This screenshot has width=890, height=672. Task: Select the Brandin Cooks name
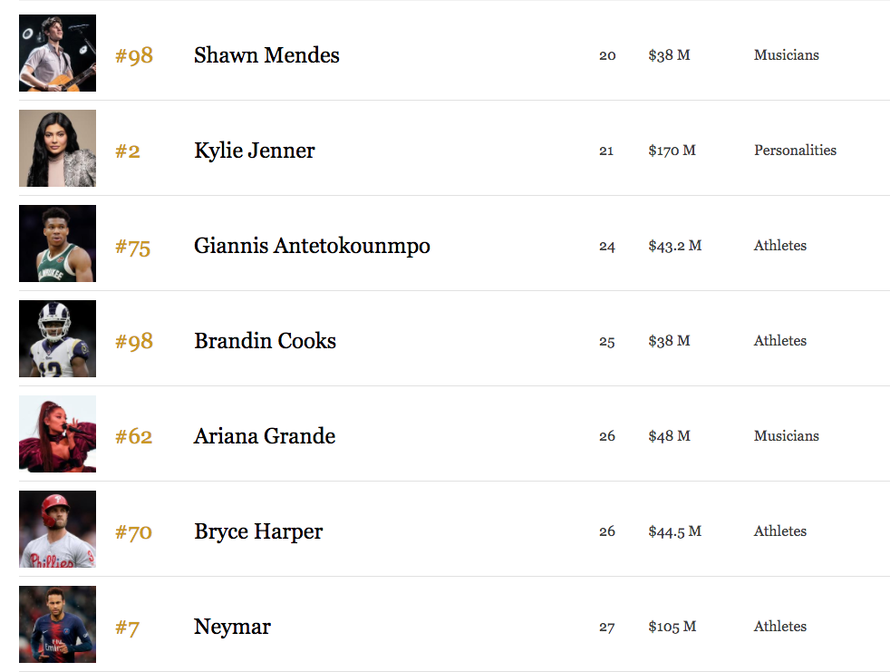coord(265,341)
